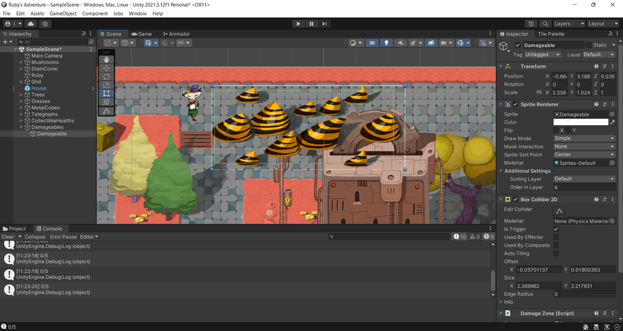Viewport: 623px width, 331px height.
Task: Open the Component menu
Action: (95, 13)
